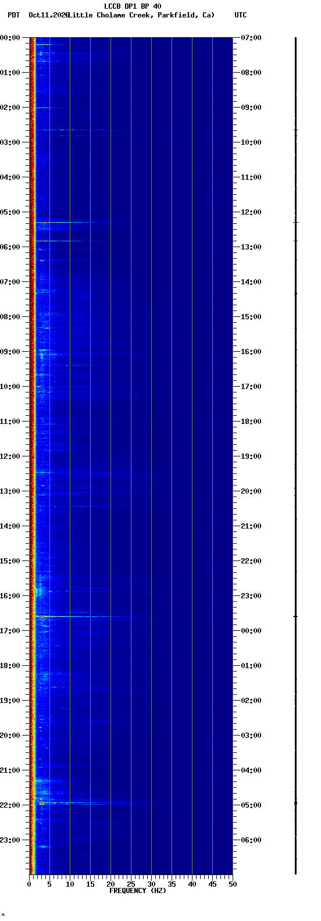
Task: Click the 'Little Cholame Creek, Parkfield, Ca)' location text
Action: [x=141, y=15]
